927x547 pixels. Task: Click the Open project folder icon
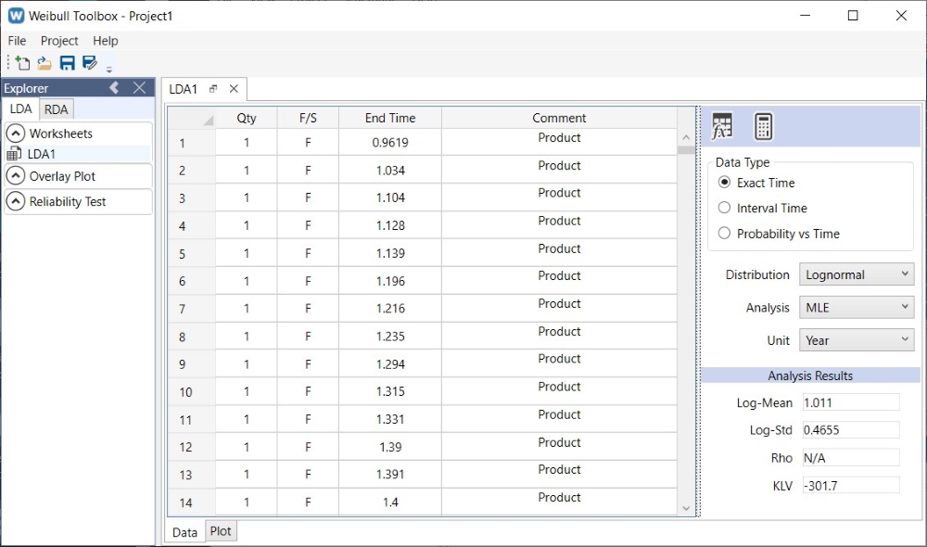click(44, 63)
